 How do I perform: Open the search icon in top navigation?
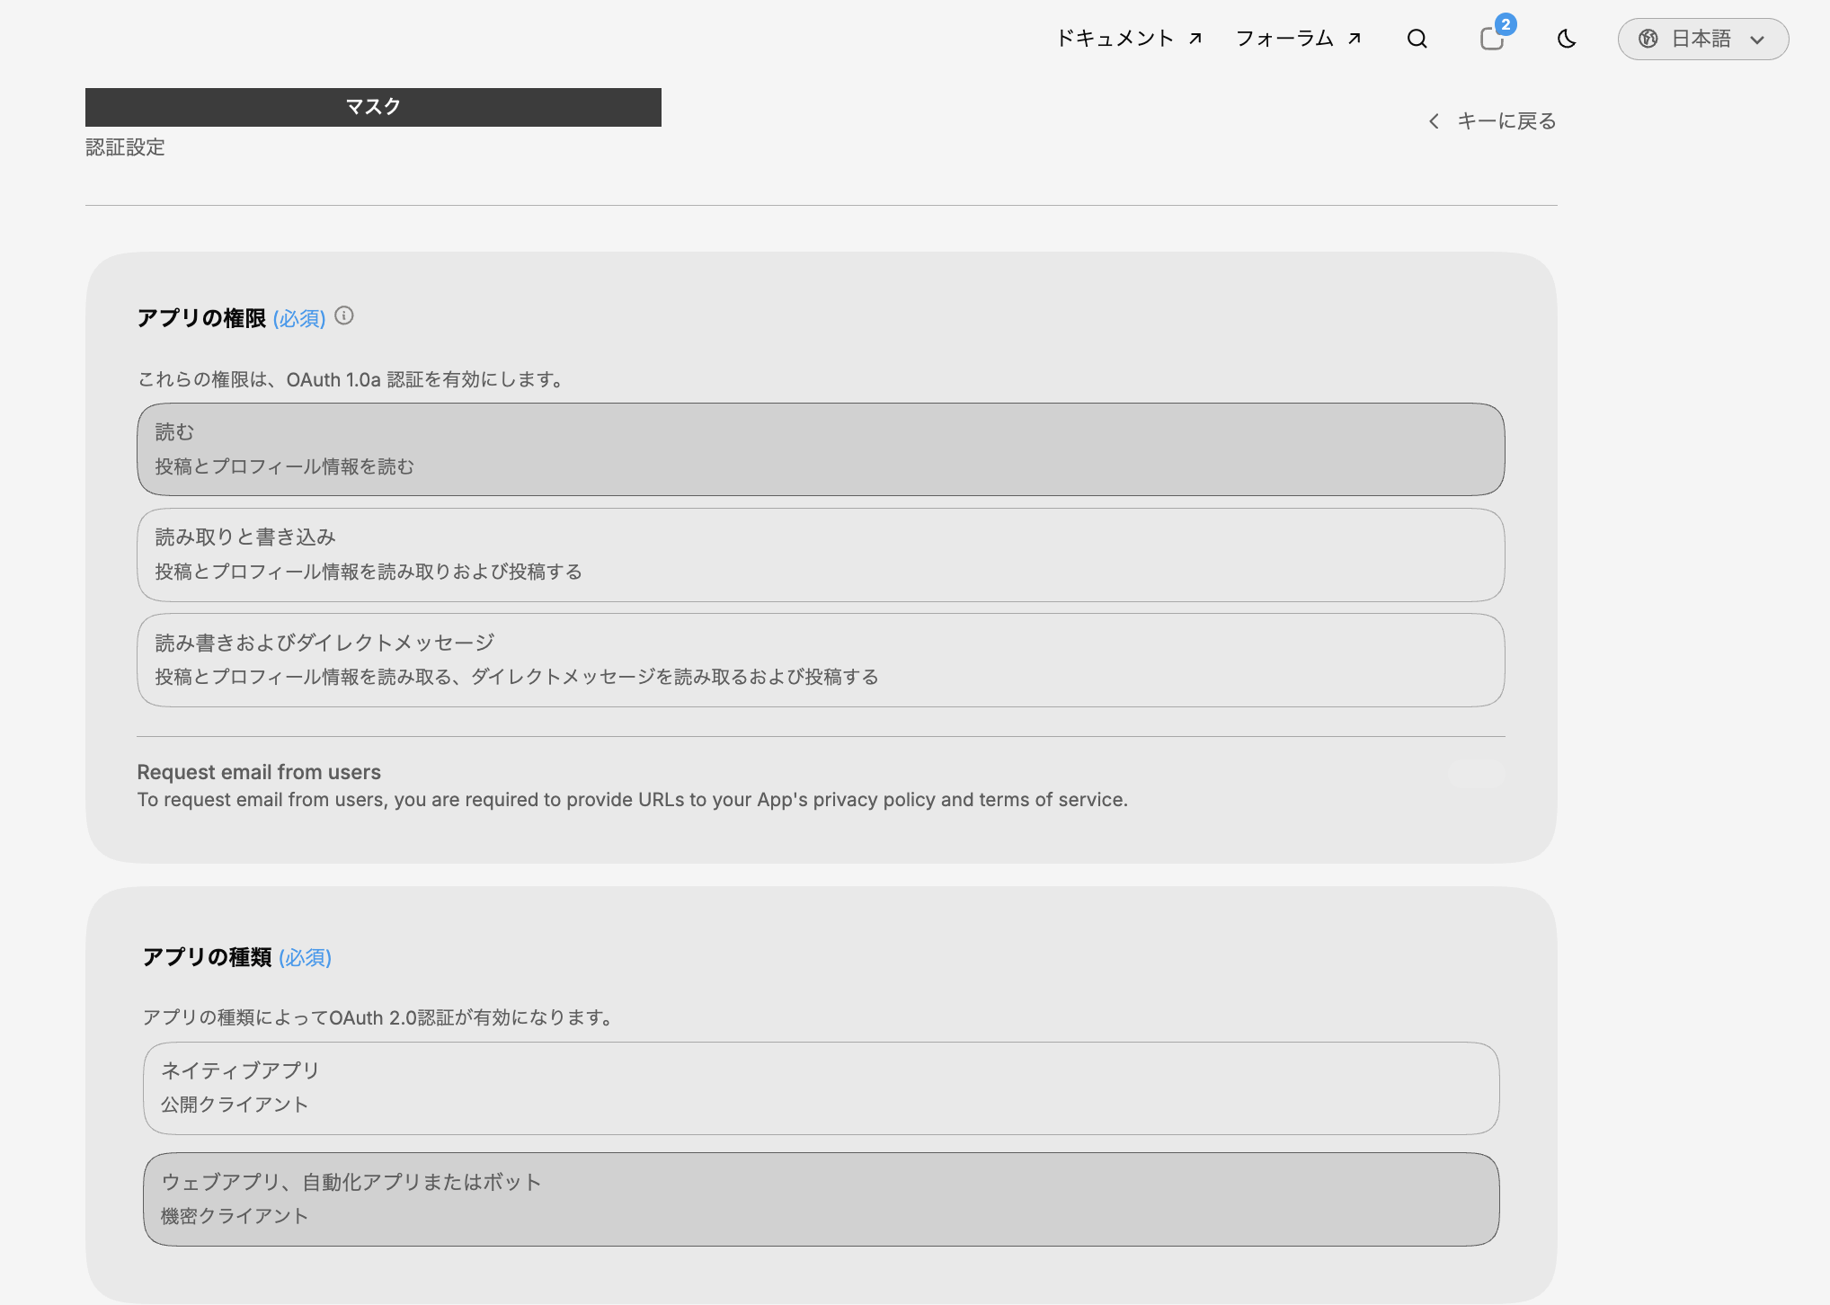tap(1417, 39)
